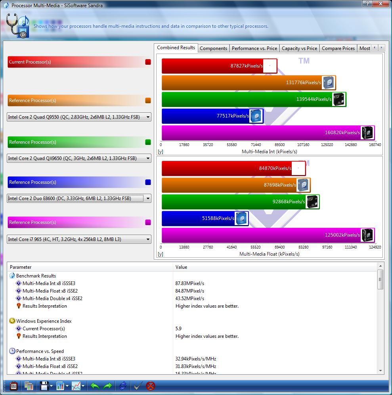Toggle the magenta Reference Processor checkbox square

click(148, 222)
